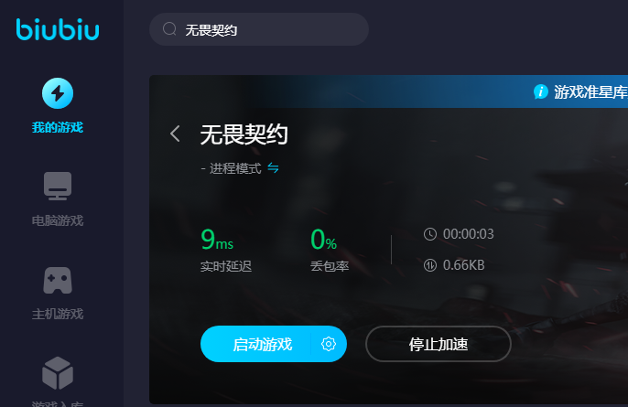Select the 电脑游戏 sidebar label
Viewport: 628px width, 407px height.
click(58, 220)
